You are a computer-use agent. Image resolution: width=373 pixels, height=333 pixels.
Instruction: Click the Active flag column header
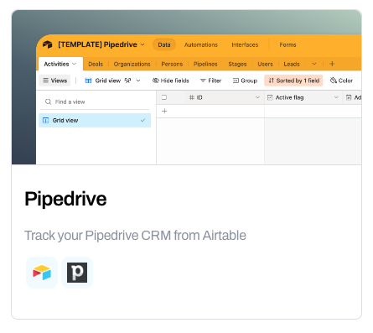tap(303, 97)
